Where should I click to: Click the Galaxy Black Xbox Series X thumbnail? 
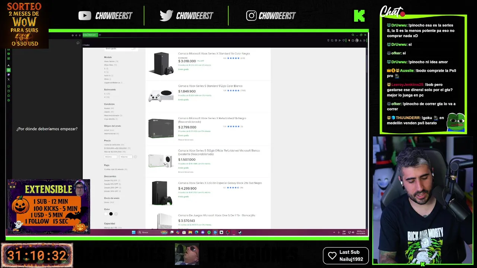(x=161, y=193)
